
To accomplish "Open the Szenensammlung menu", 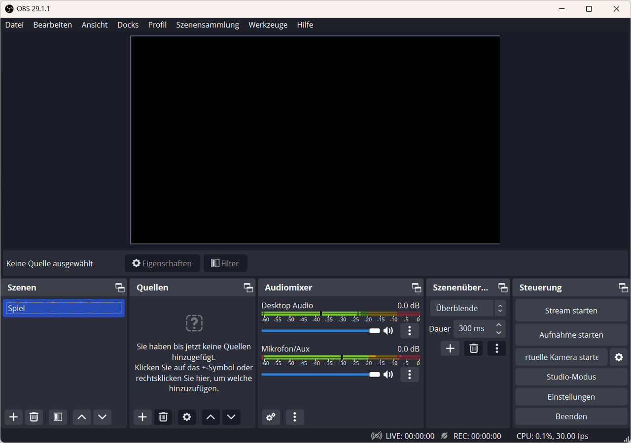I will coord(208,25).
